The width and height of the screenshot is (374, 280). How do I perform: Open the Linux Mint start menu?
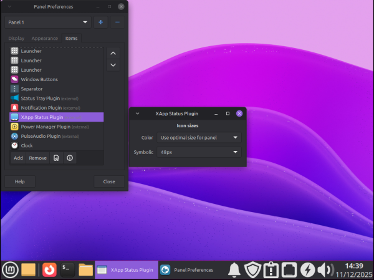coord(10,270)
